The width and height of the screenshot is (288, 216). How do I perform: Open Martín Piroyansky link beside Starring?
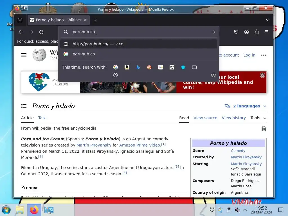(246, 164)
